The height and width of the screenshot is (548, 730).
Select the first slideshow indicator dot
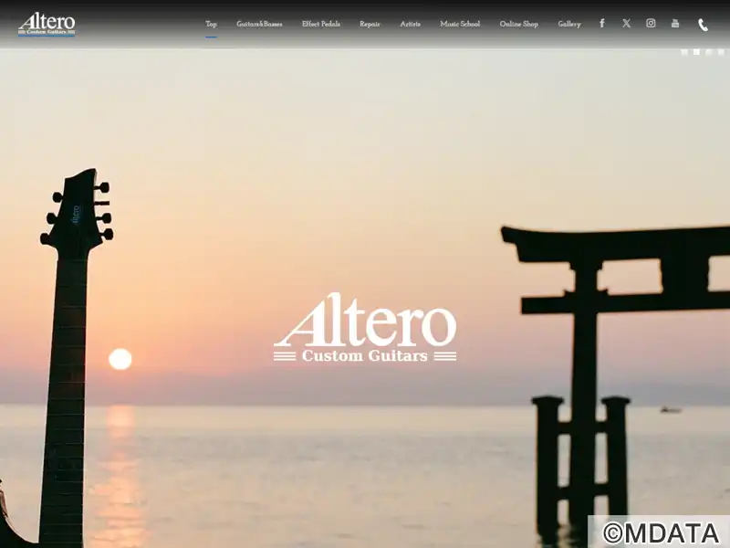tap(684, 52)
